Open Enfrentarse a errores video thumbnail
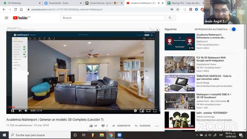 (x=180, y=42)
